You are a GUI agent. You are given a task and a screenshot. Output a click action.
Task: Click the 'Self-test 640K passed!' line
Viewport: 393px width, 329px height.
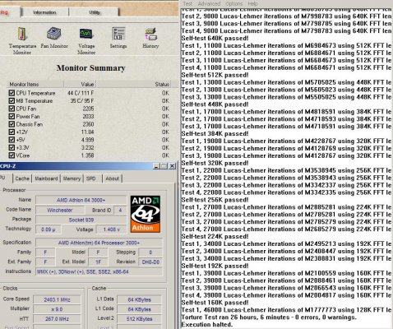215,38
